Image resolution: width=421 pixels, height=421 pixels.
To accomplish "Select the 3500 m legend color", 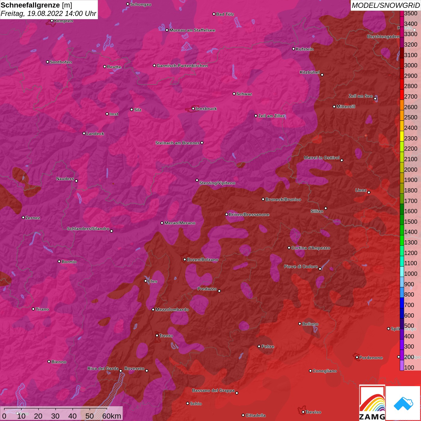I will pos(402,13).
